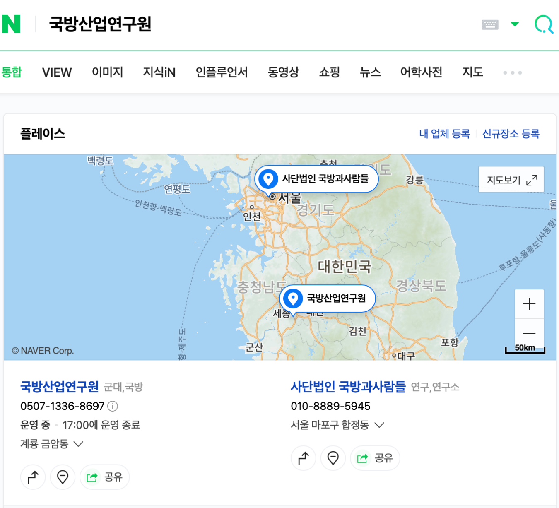Click the 운영 중 business hours text
559x508 pixels.
click(35, 425)
